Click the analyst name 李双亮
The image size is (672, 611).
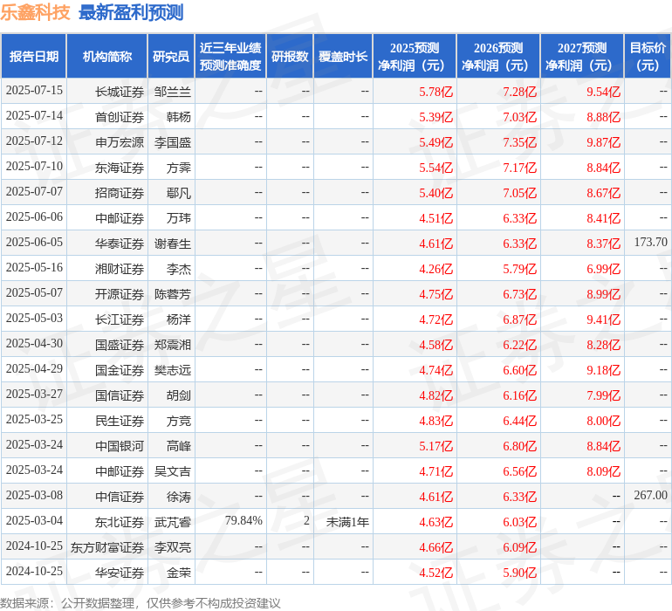point(172,547)
